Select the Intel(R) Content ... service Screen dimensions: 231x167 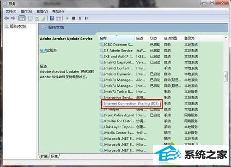[149, 68]
